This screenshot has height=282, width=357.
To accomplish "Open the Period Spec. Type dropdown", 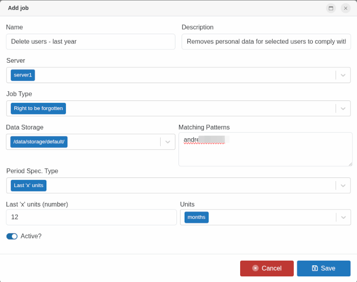I will (343, 186).
